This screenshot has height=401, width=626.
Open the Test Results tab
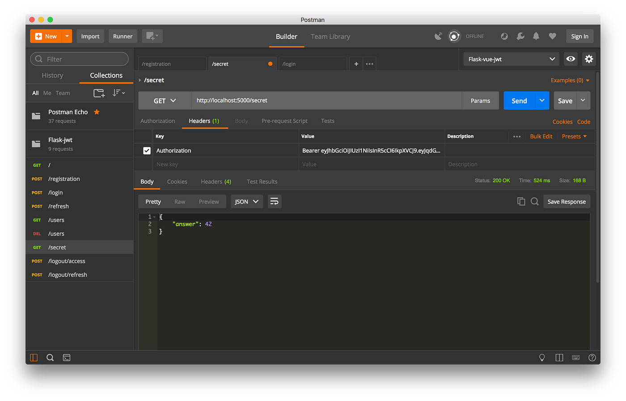(x=262, y=182)
